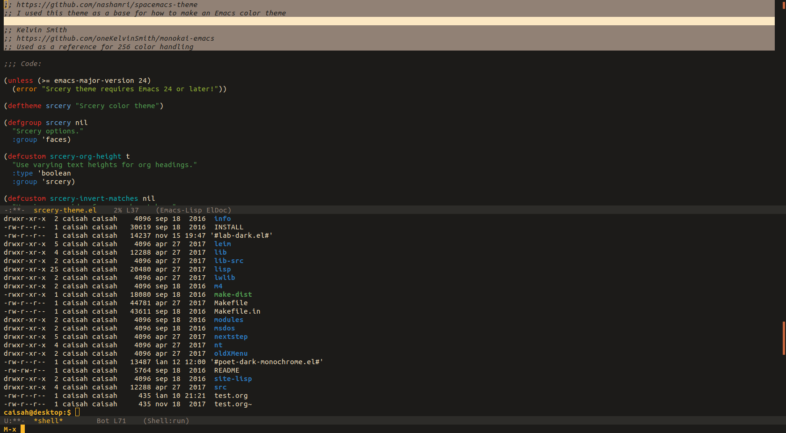This screenshot has height=433, width=786.
Task: Click the oldXMenu directory name
Action: pyautogui.click(x=231, y=353)
